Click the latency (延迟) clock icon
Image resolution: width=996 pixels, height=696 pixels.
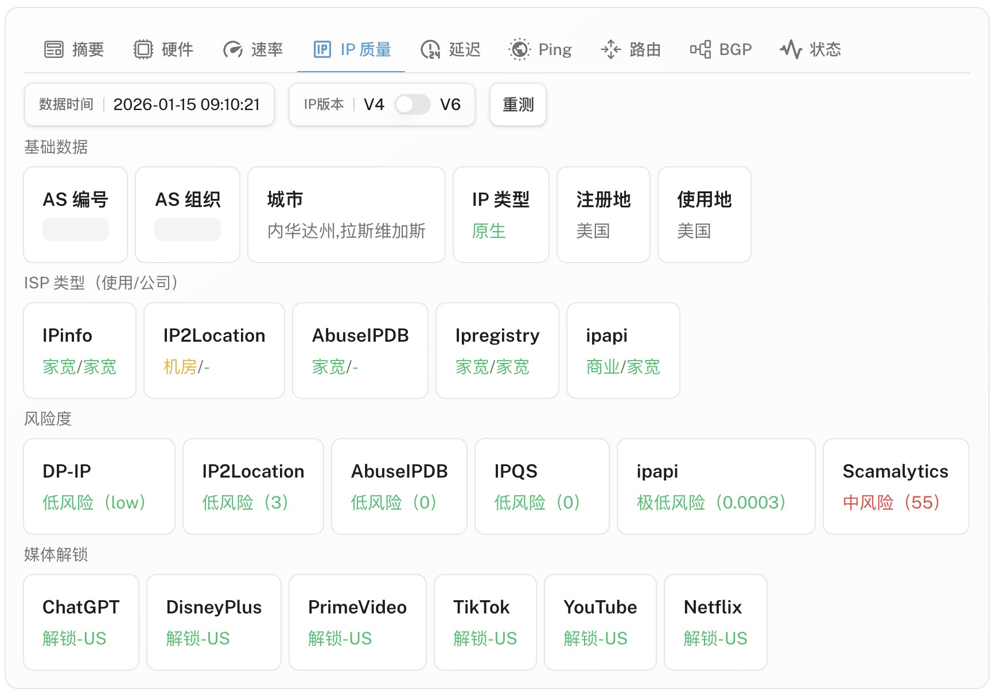tap(430, 49)
